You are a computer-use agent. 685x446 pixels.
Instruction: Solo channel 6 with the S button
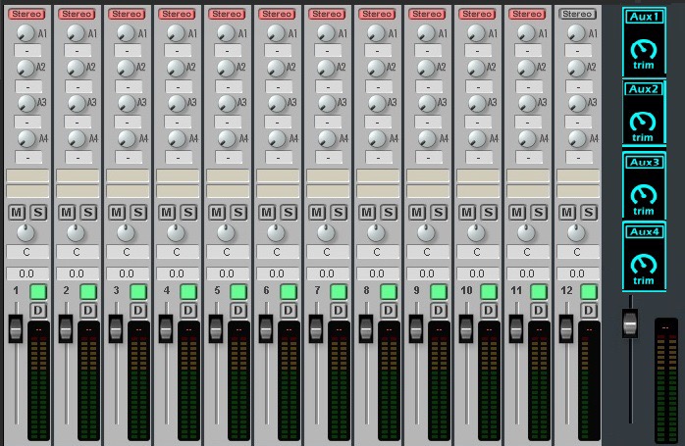289,212
